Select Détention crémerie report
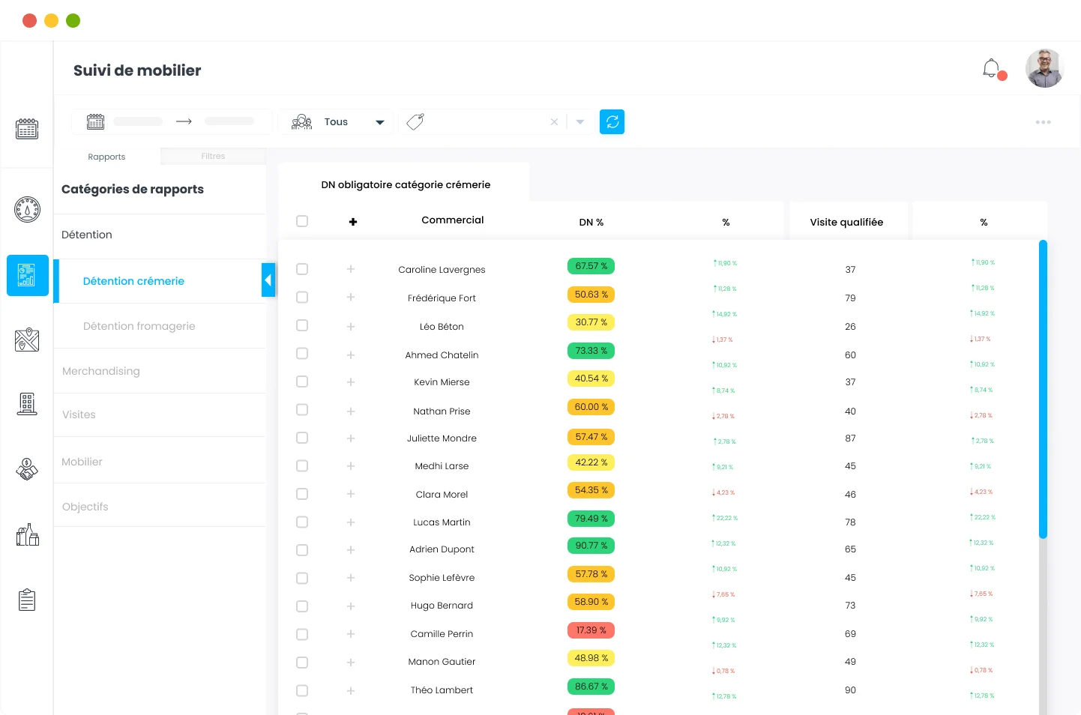 [x=160, y=281]
